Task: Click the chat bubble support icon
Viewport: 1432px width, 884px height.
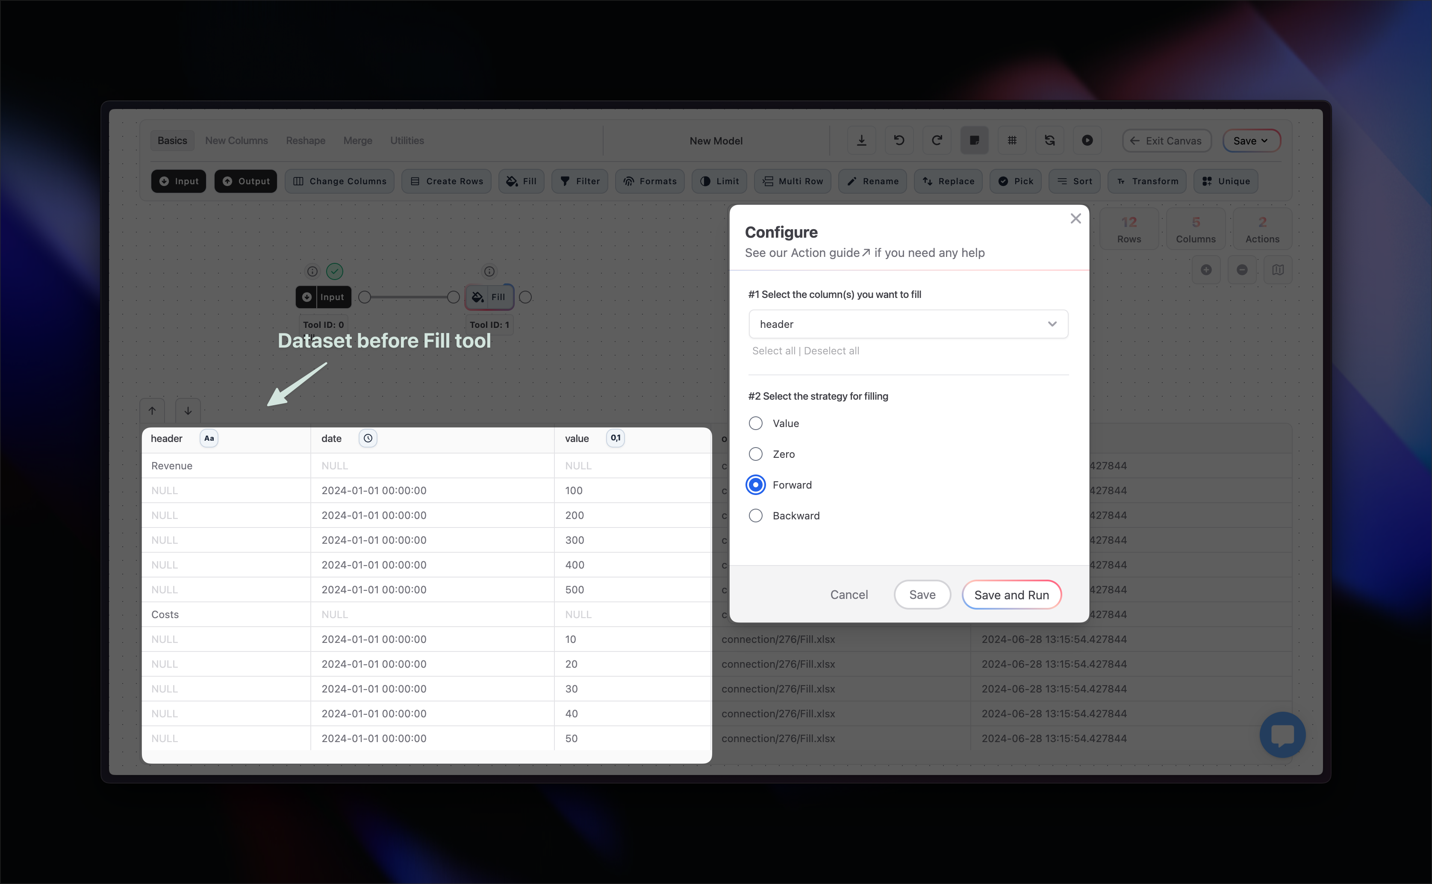Action: click(x=1282, y=734)
